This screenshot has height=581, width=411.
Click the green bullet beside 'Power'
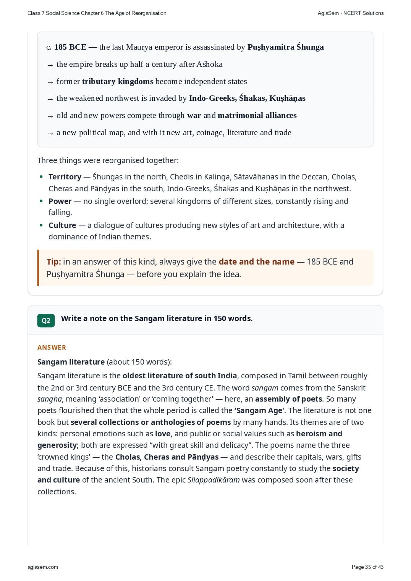tap(41, 201)
